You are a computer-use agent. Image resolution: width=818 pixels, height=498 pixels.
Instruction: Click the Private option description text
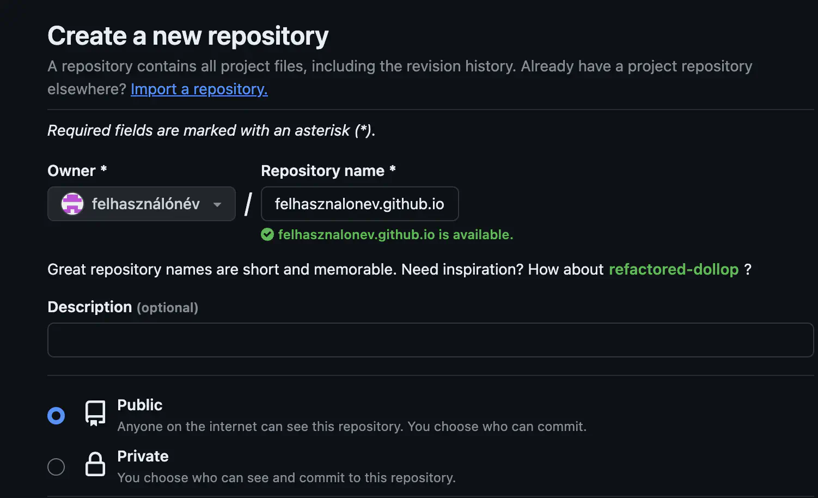pos(286,477)
